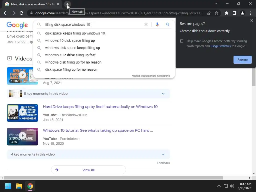Open network status tray icon

[226, 186]
